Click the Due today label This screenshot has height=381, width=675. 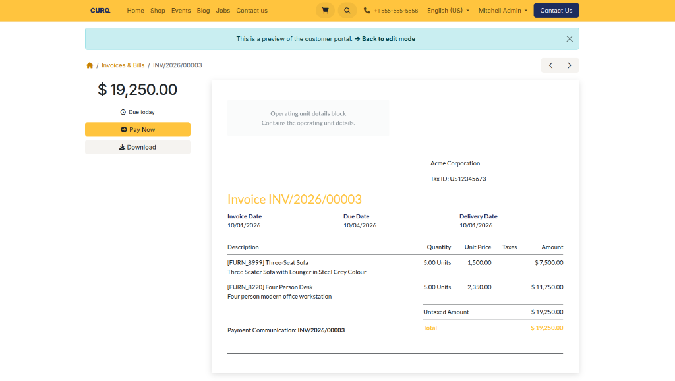(137, 112)
